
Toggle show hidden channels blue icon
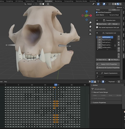[x=92, y=82]
